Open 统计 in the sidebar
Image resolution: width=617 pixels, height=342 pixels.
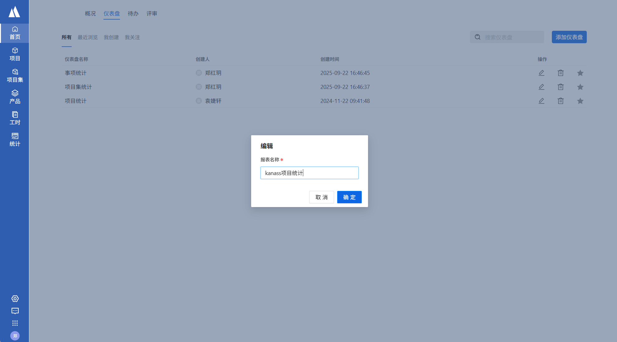[15, 140]
